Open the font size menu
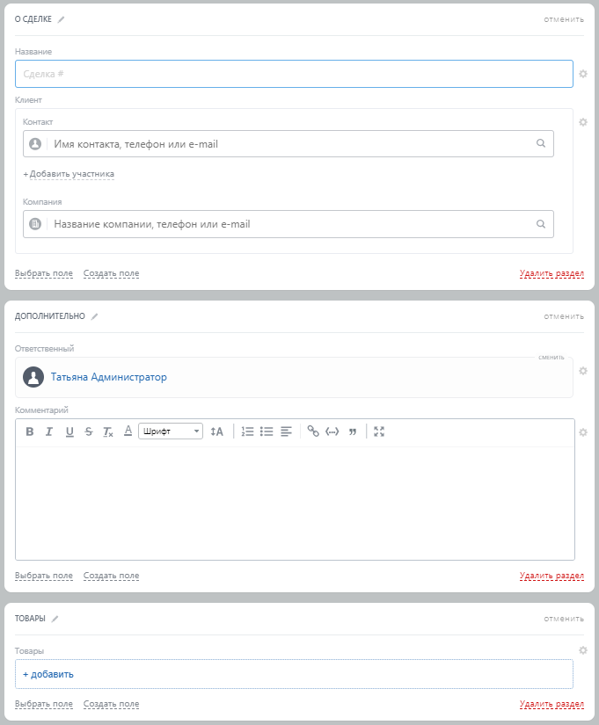The image size is (599, 725). (x=216, y=431)
